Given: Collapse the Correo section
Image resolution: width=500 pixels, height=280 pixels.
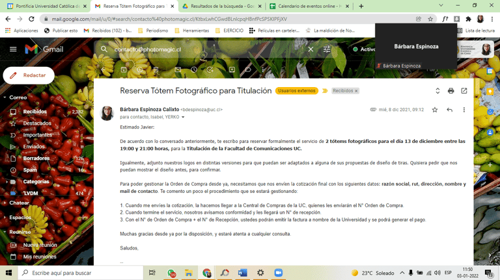Looking at the screenshot, I should tap(5, 97).
